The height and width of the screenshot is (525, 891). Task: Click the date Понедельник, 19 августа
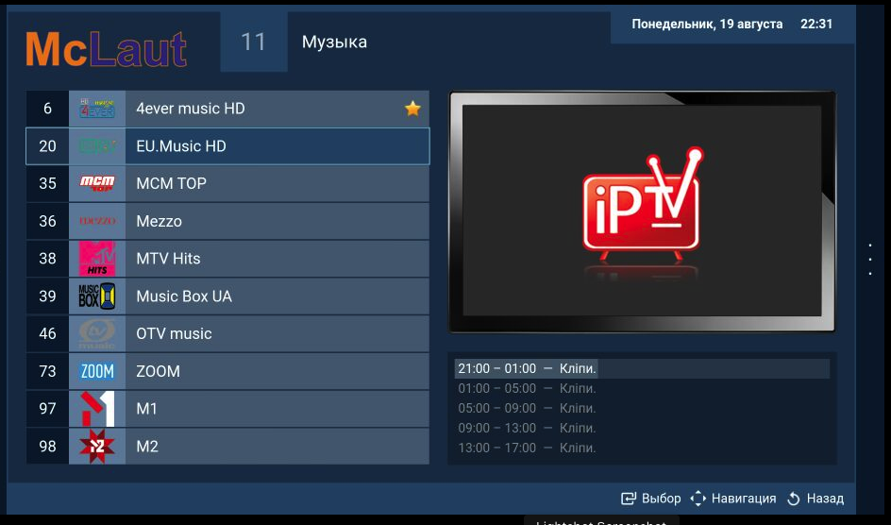707,25
